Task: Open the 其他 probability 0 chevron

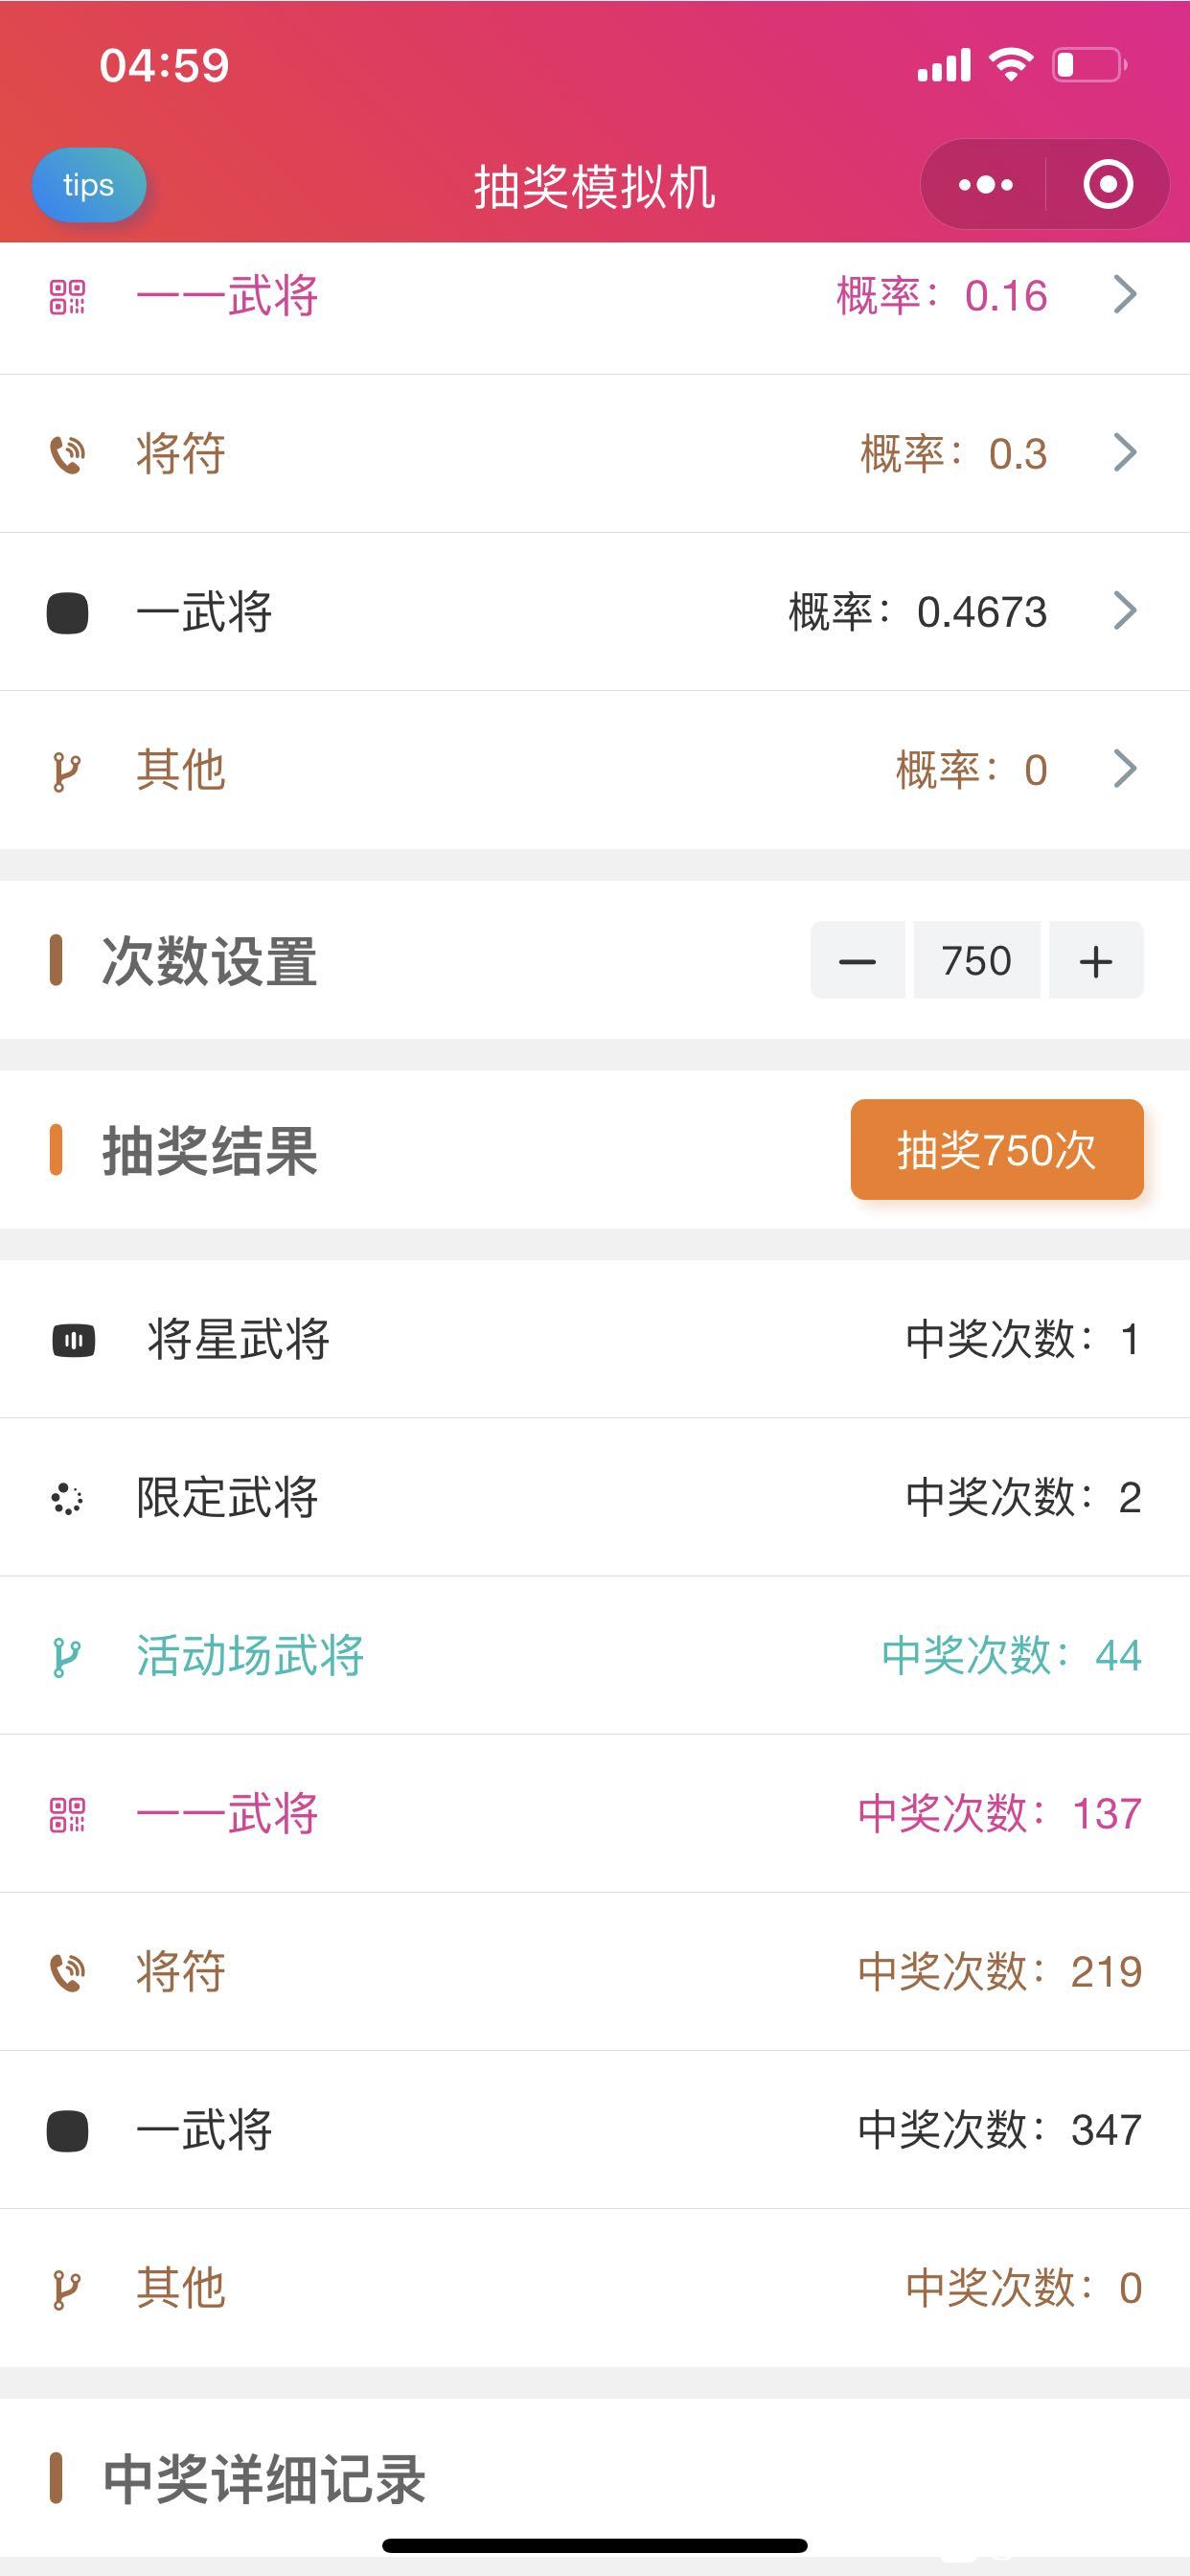Action: click(1126, 769)
